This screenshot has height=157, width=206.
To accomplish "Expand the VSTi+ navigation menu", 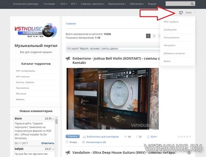I will 63,4.
